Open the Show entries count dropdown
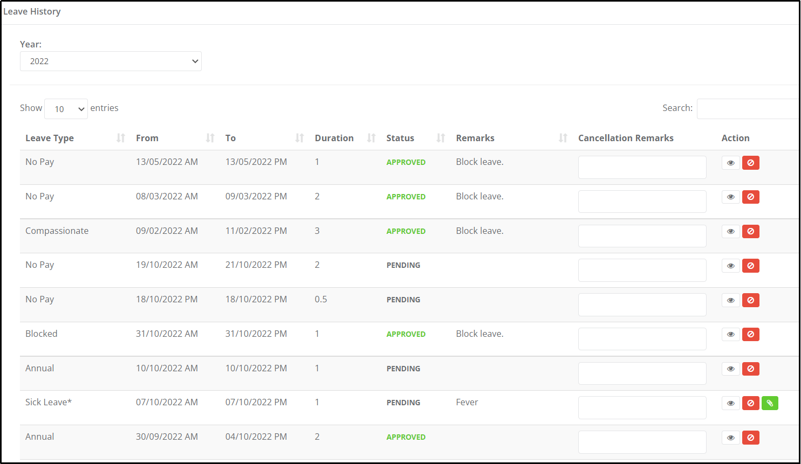This screenshot has height=464, width=801. pyautogui.click(x=66, y=109)
